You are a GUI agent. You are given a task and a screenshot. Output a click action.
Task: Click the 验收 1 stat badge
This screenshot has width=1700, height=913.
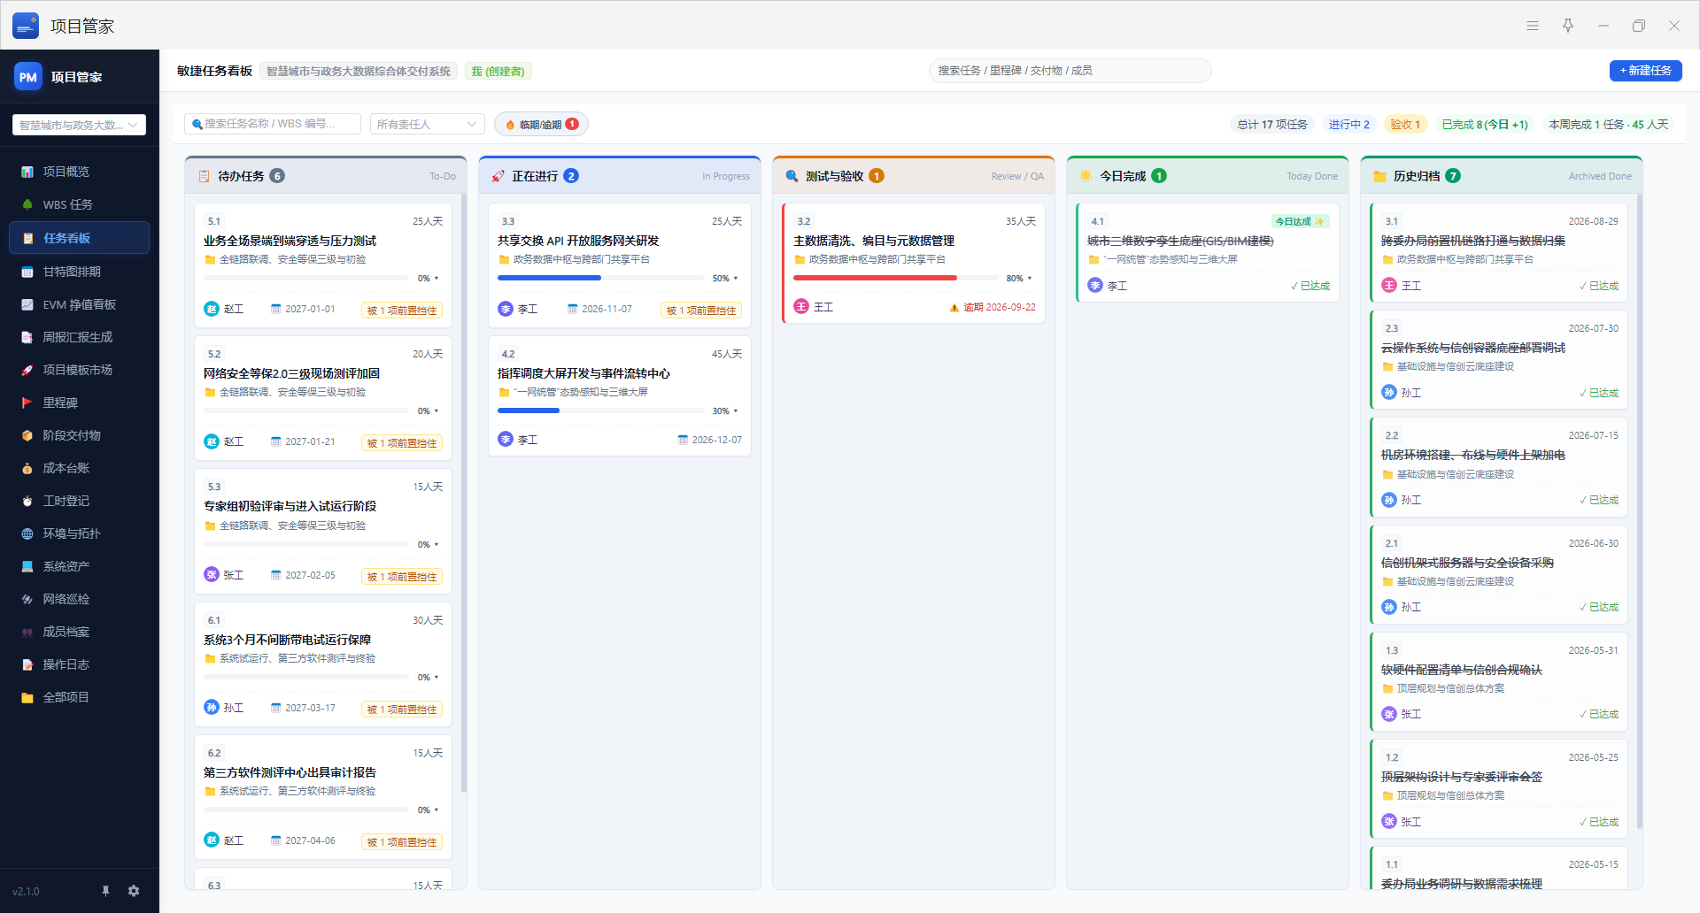point(1404,125)
